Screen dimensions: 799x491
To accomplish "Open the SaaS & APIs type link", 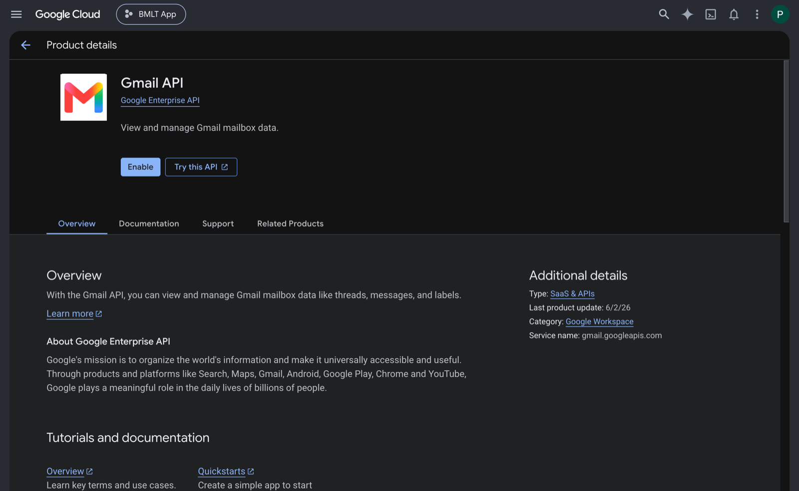I will tap(572, 294).
